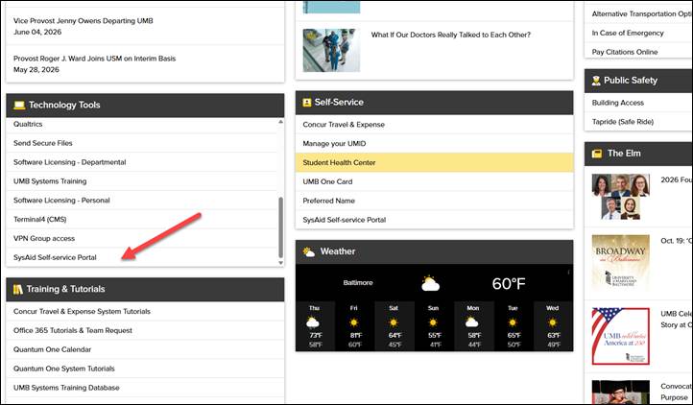Open Quantum One Calendar link
The width and height of the screenshot is (693, 405).
(52, 349)
